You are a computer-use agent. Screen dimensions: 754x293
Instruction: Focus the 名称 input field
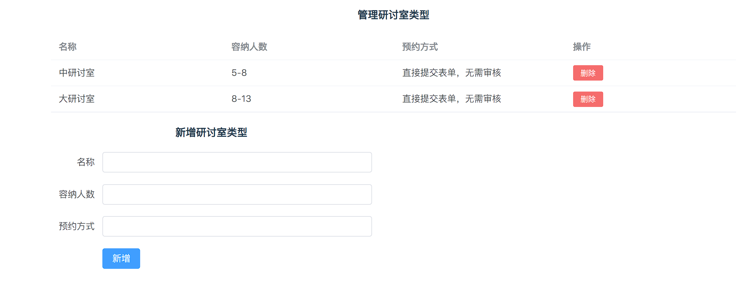[237, 162]
